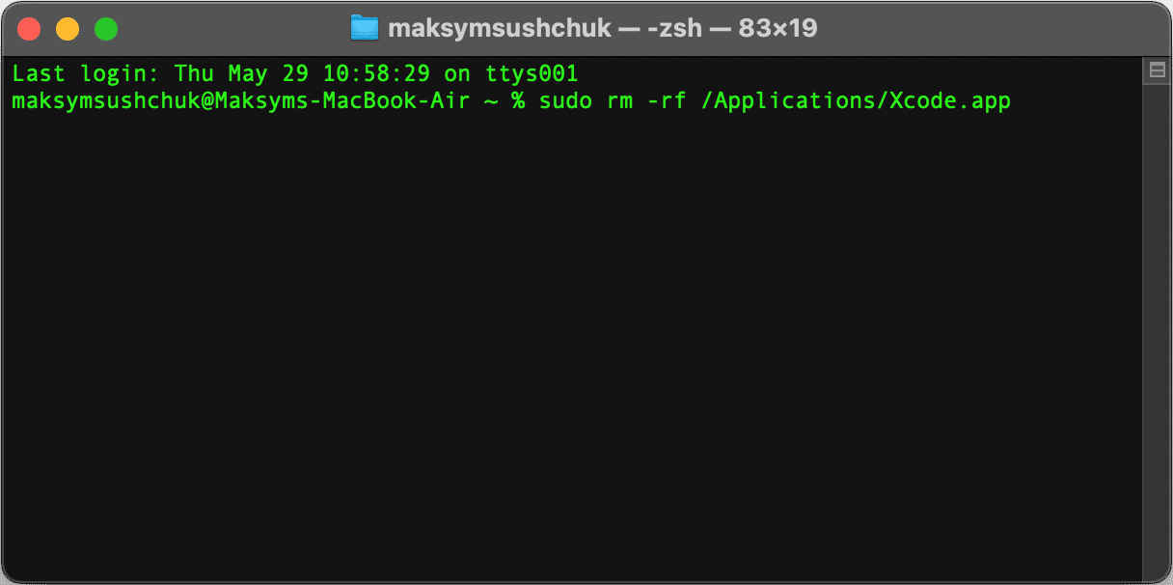Select the window title maksymsushchuk — -zsh
Screen dimensions: 1173x585
coord(521,29)
